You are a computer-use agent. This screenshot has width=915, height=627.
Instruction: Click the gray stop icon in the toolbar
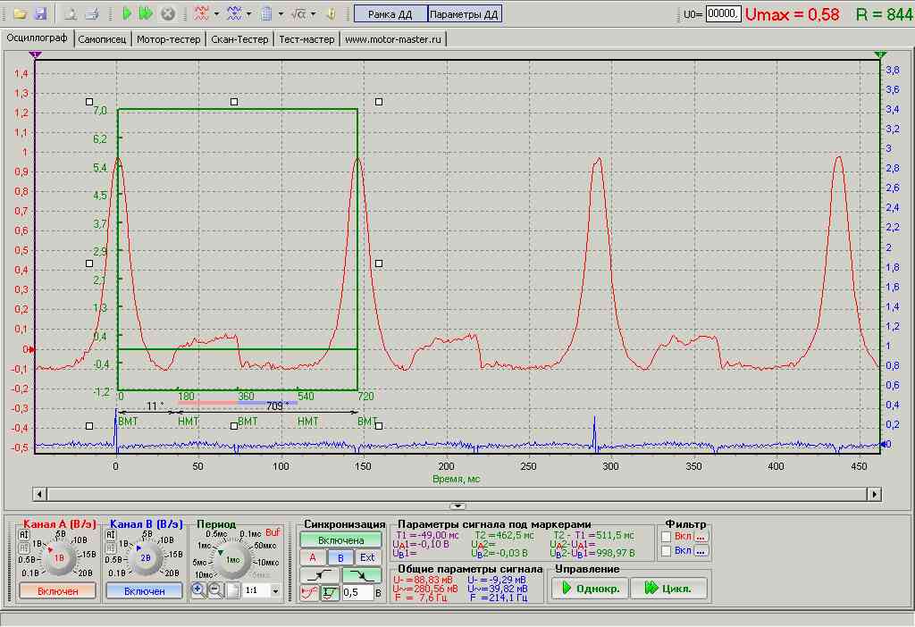point(167,14)
